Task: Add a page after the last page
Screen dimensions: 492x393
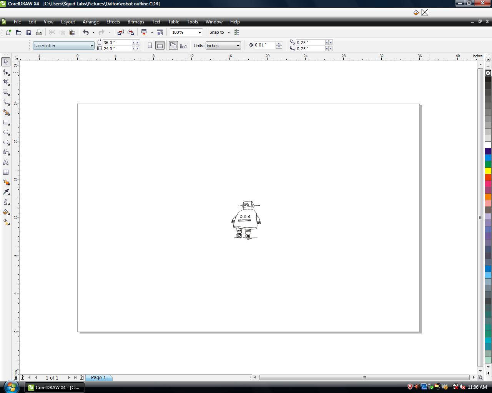Action: pyautogui.click(x=81, y=378)
